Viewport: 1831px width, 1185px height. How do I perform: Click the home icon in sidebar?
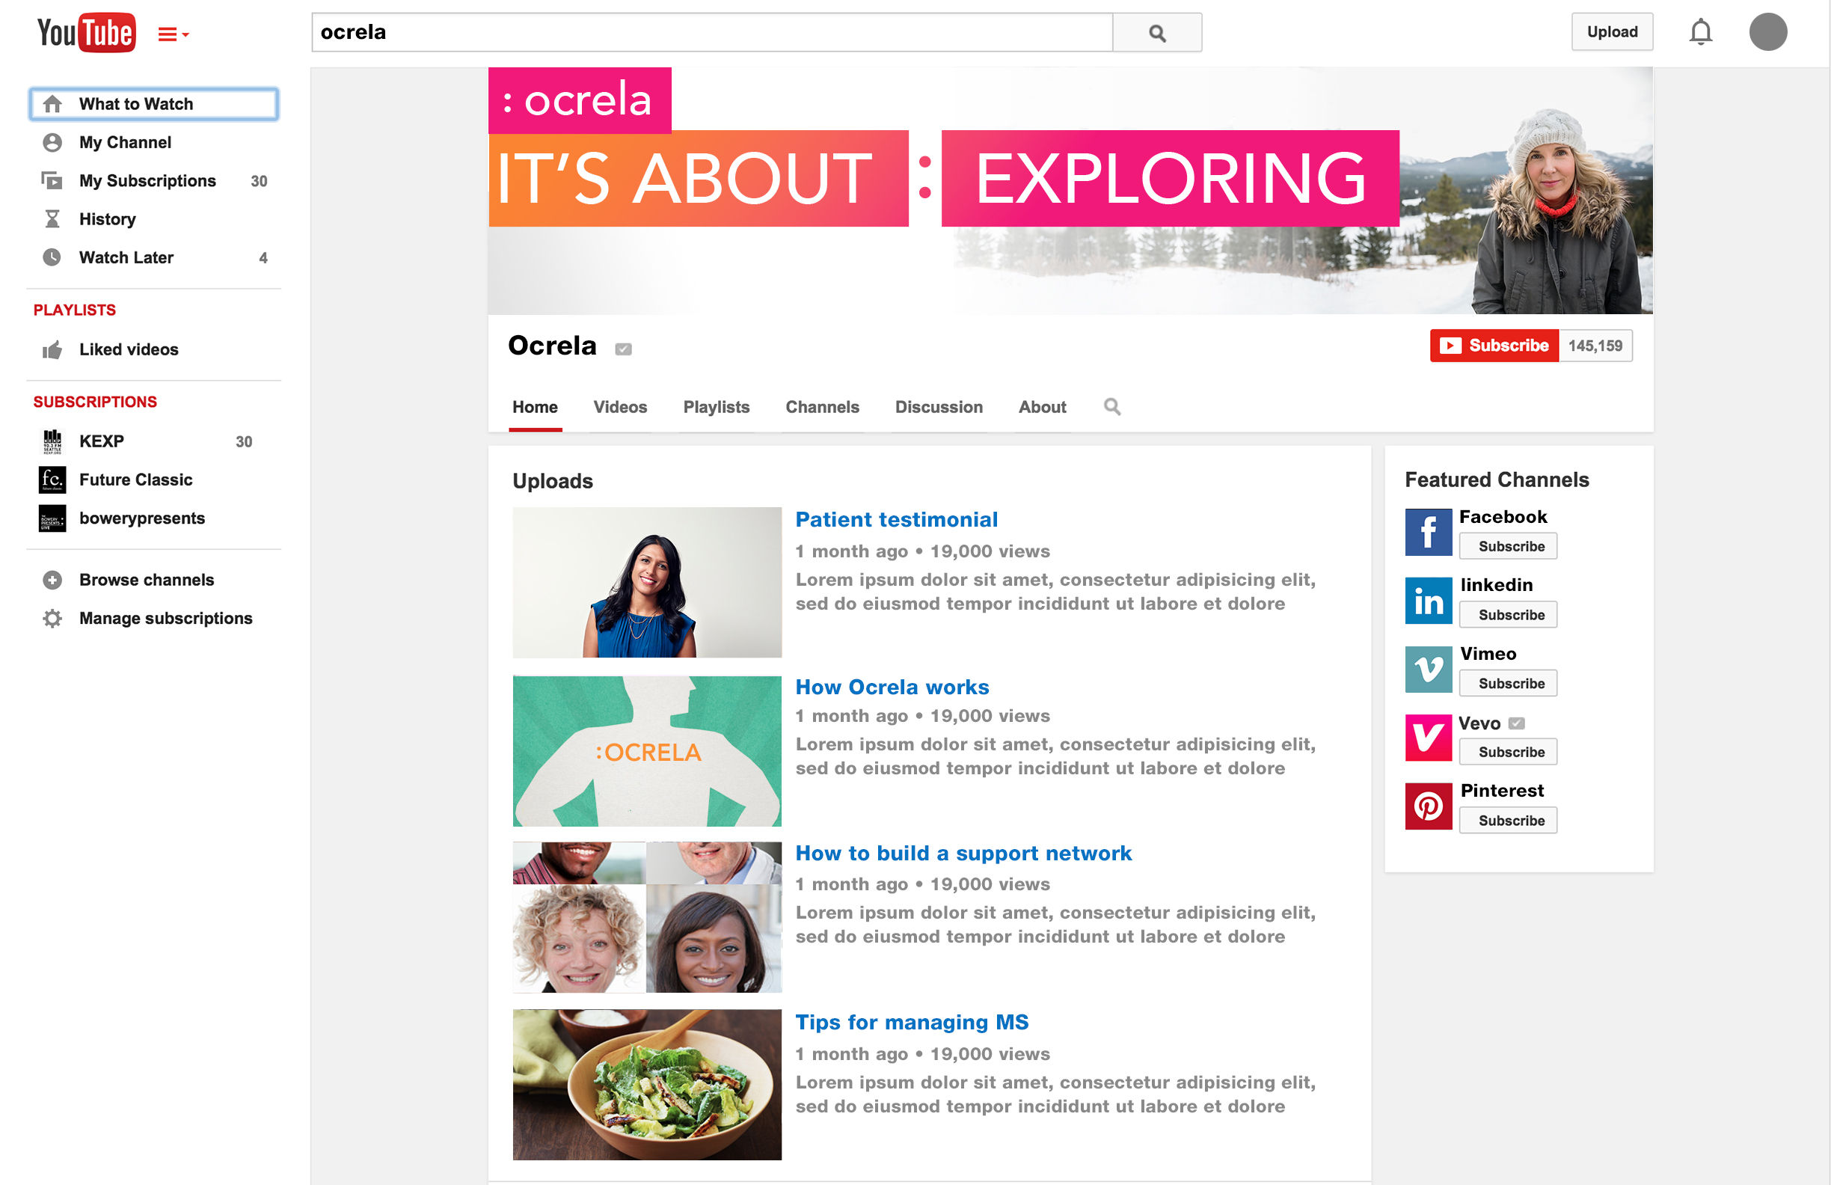pyautogui.click(x=52, y=104)
